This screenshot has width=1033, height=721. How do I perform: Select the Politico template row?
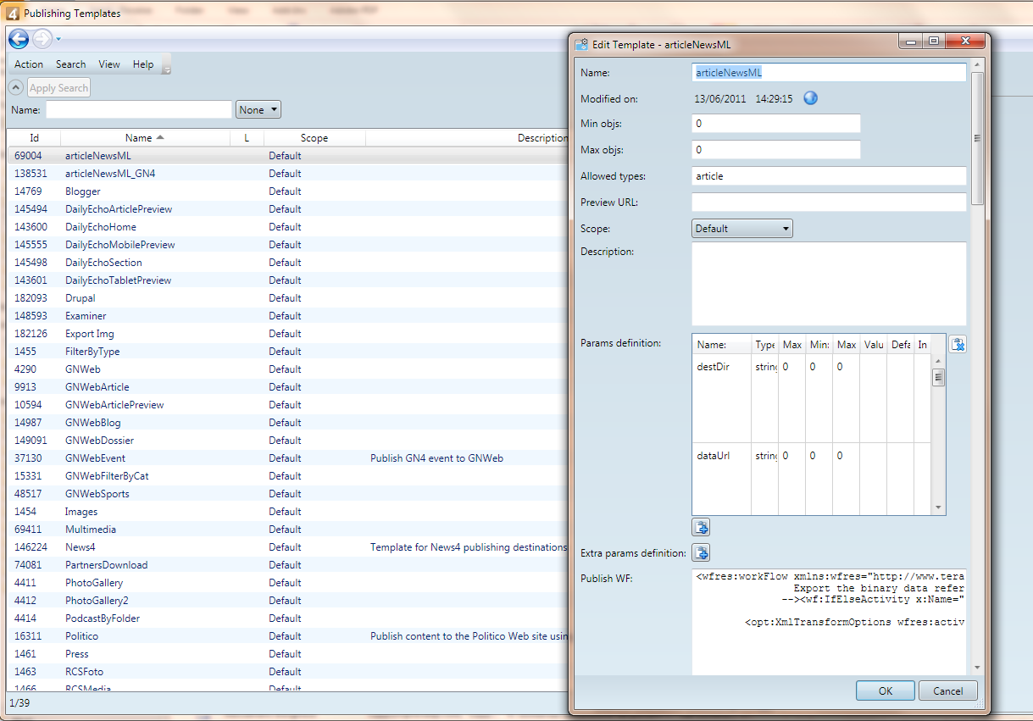click(x=288, y=636)
